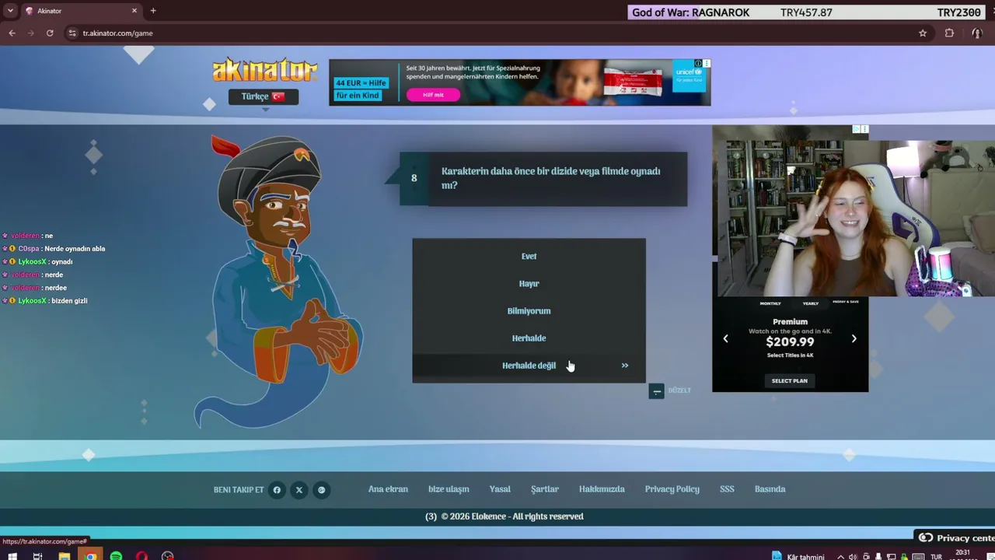Screen dimensions: 995x560
Task: Click the double chevron beside Herhalde değil
Action: (x=625, y=366)
